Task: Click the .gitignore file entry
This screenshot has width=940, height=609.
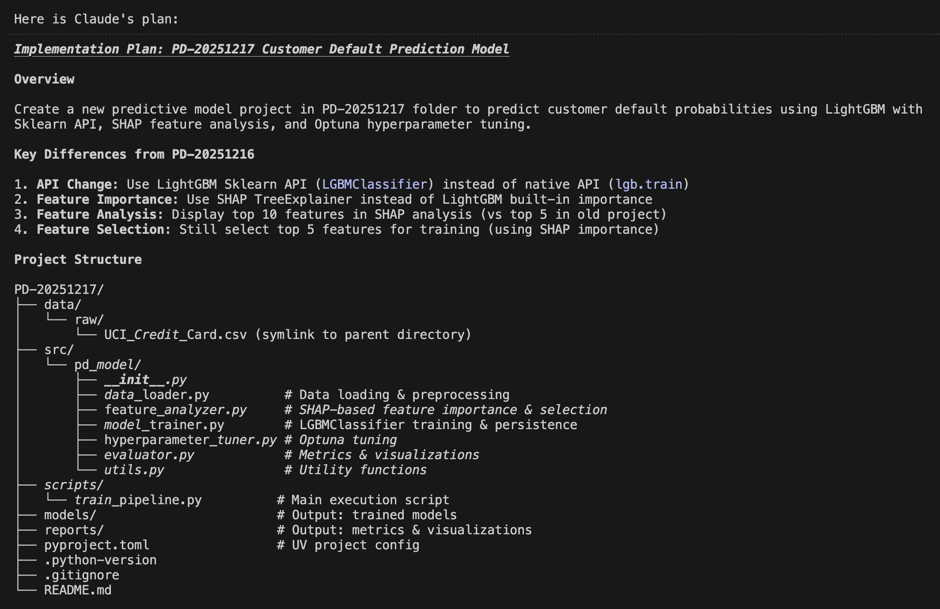Action: click(x=81, y=575)
